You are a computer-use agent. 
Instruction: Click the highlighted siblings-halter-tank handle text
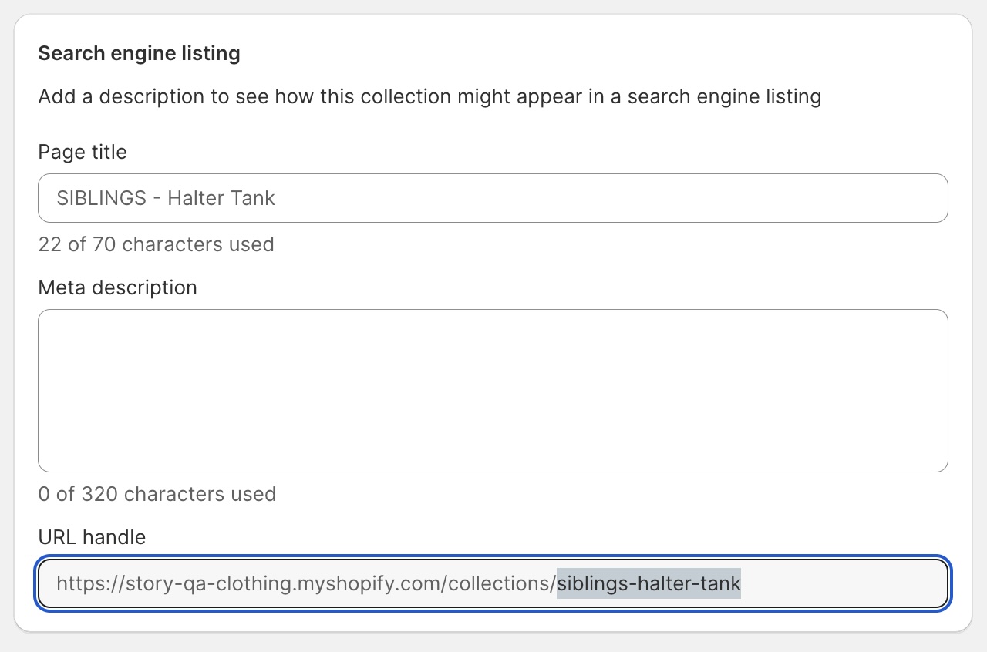coord(648,583)
